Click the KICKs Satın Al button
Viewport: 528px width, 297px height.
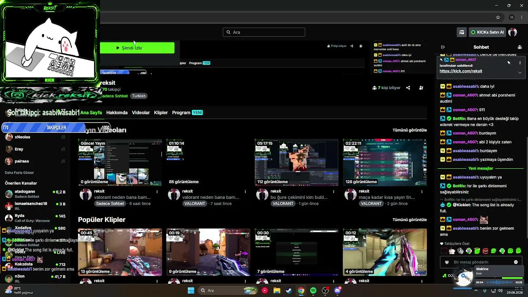pyautogui.click(x=487, y=32)
